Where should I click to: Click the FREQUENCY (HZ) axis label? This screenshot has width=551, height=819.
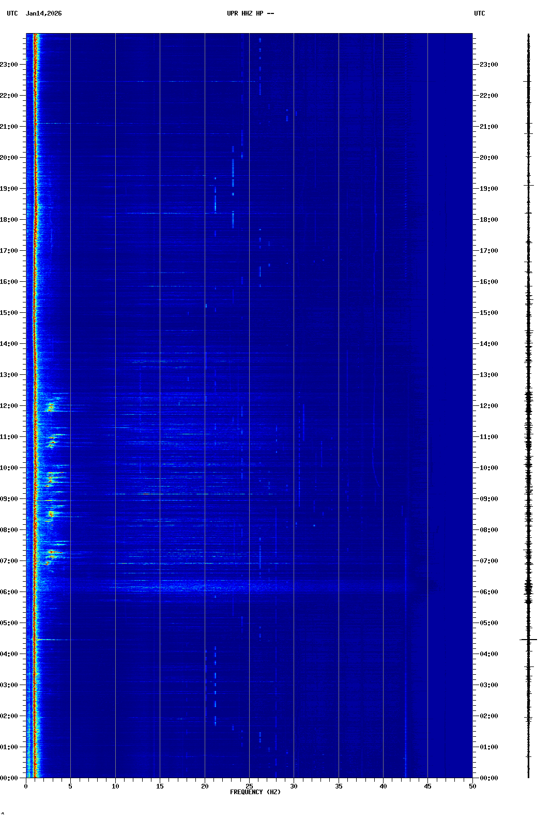255,792
